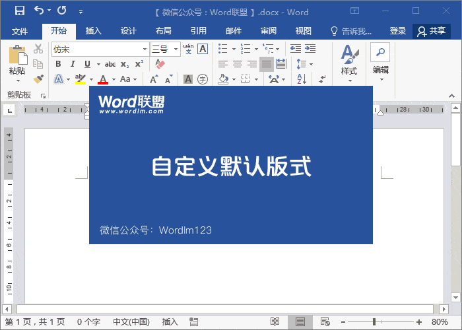462x330 pixels.
Task: Save the document with the floppy icon
Action: tap(20, 11)
